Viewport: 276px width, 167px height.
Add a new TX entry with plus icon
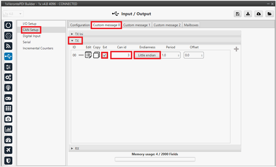pyautogui.click(x=236, y=49)
